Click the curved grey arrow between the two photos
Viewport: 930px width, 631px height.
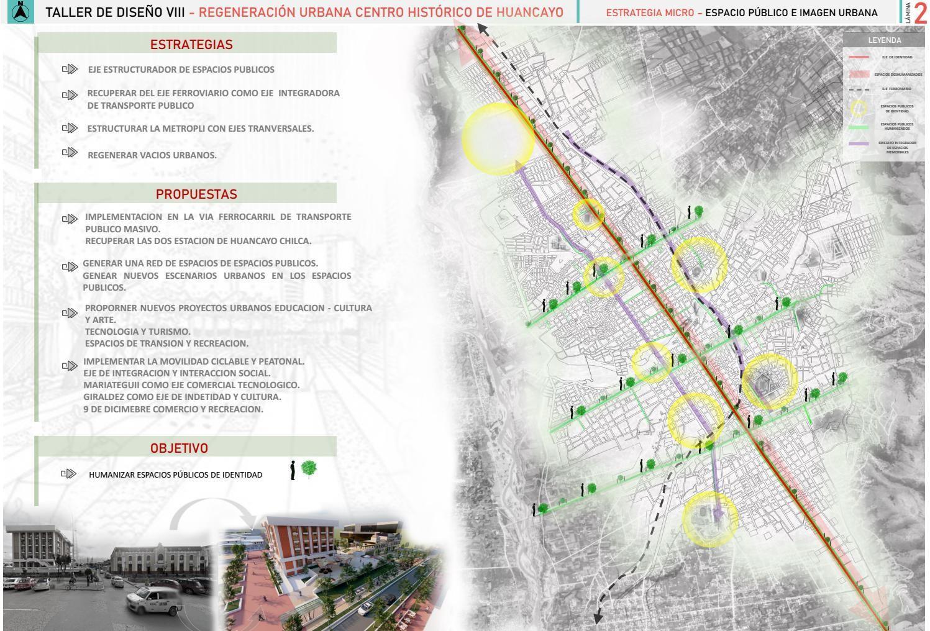coord(213,515)
